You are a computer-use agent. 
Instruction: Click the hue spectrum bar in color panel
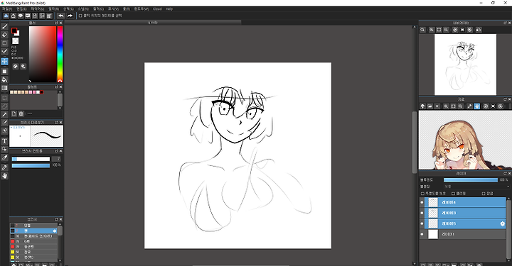[60, 54]
